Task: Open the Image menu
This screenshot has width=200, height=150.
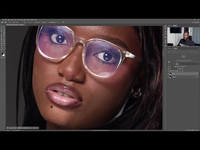Action: [x=9, y=20]
